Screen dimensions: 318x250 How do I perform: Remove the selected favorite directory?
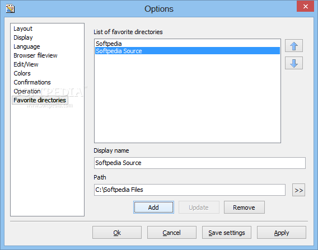point(244,207)
